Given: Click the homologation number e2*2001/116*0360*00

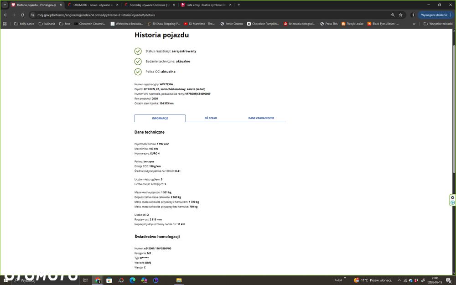Looking at the screenshot, I should pos(158,249).
